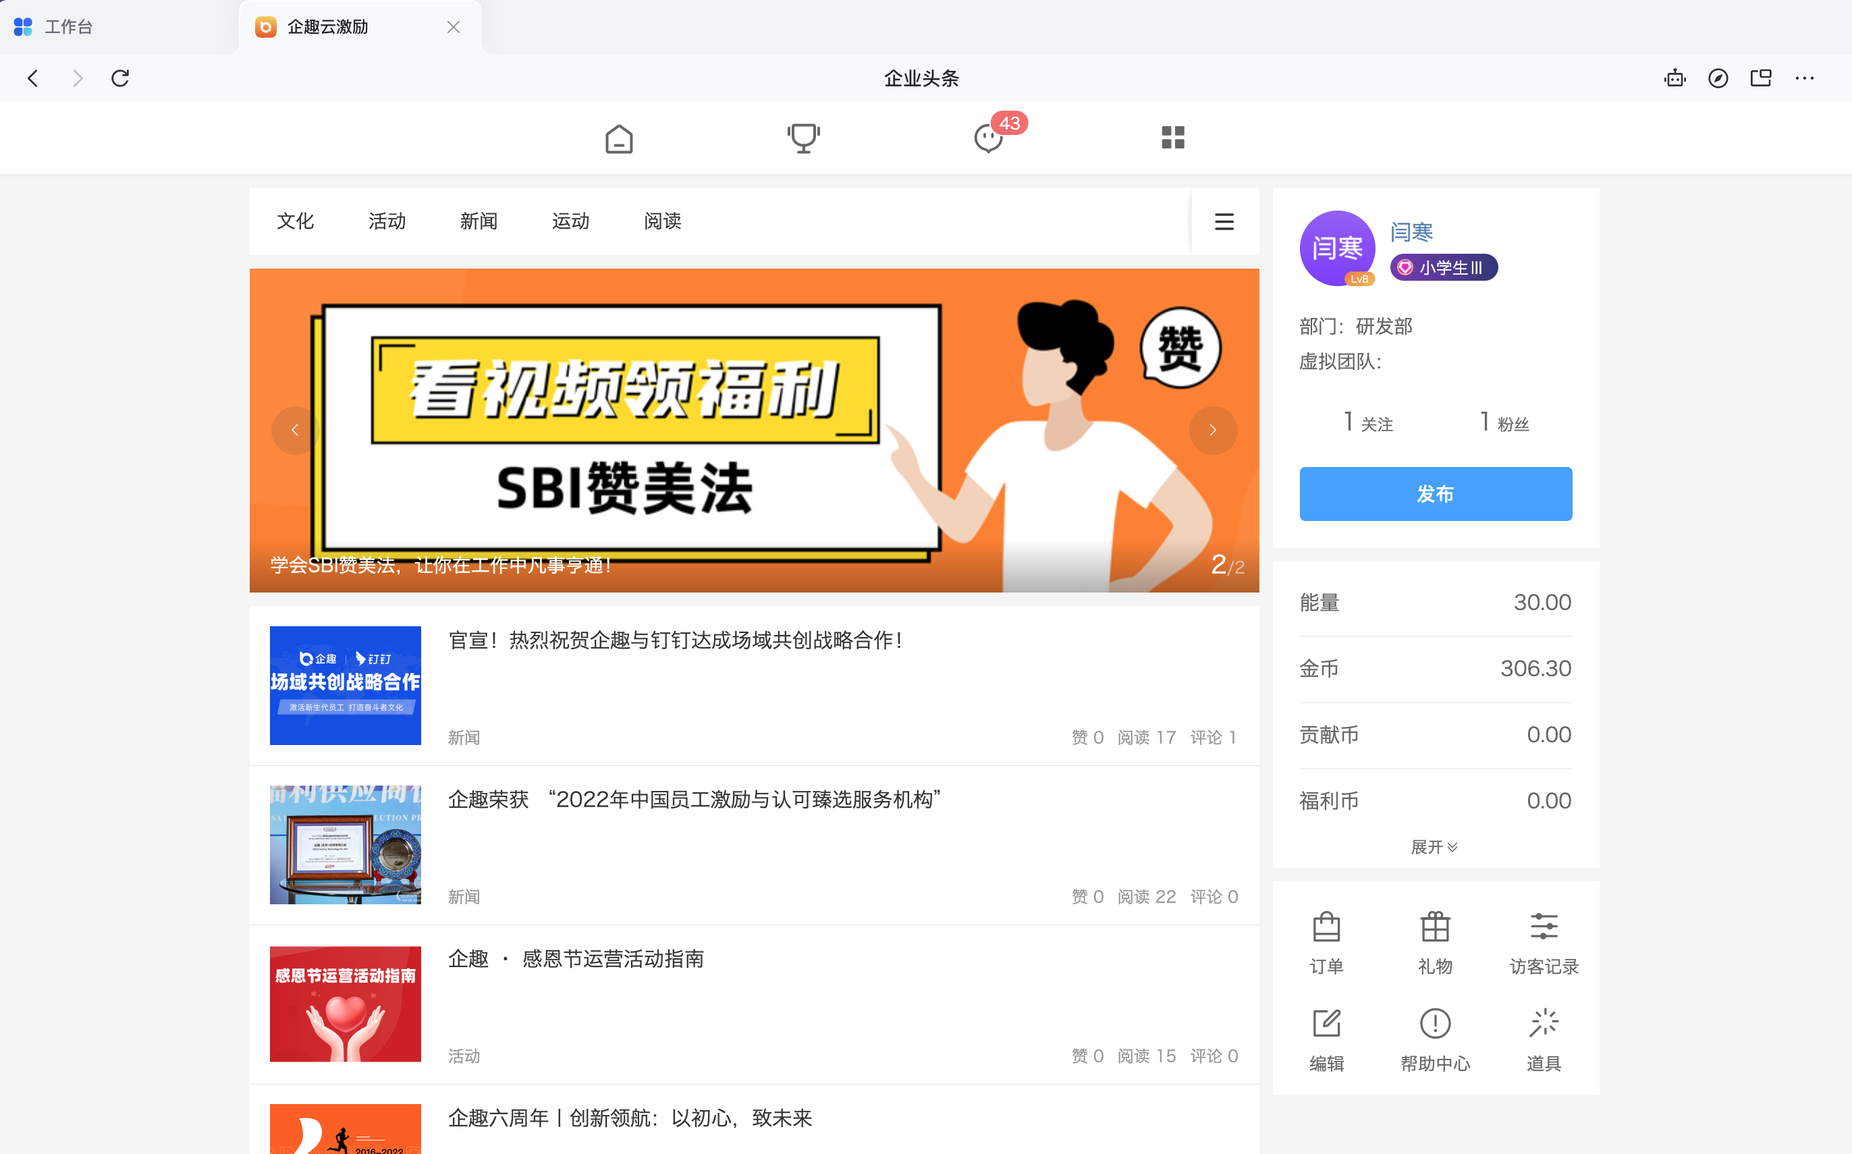
Task: Click the orange anniversary article thumbnail
Action: click(345, 1129)
